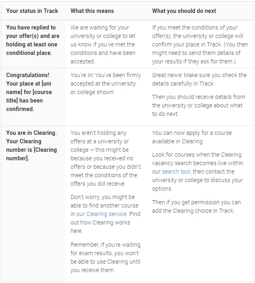The width and height of the screenshot is (255, 283).
Task: Click the 'You're in! You've been firmly accepted' text
Action: coord(106,84)
